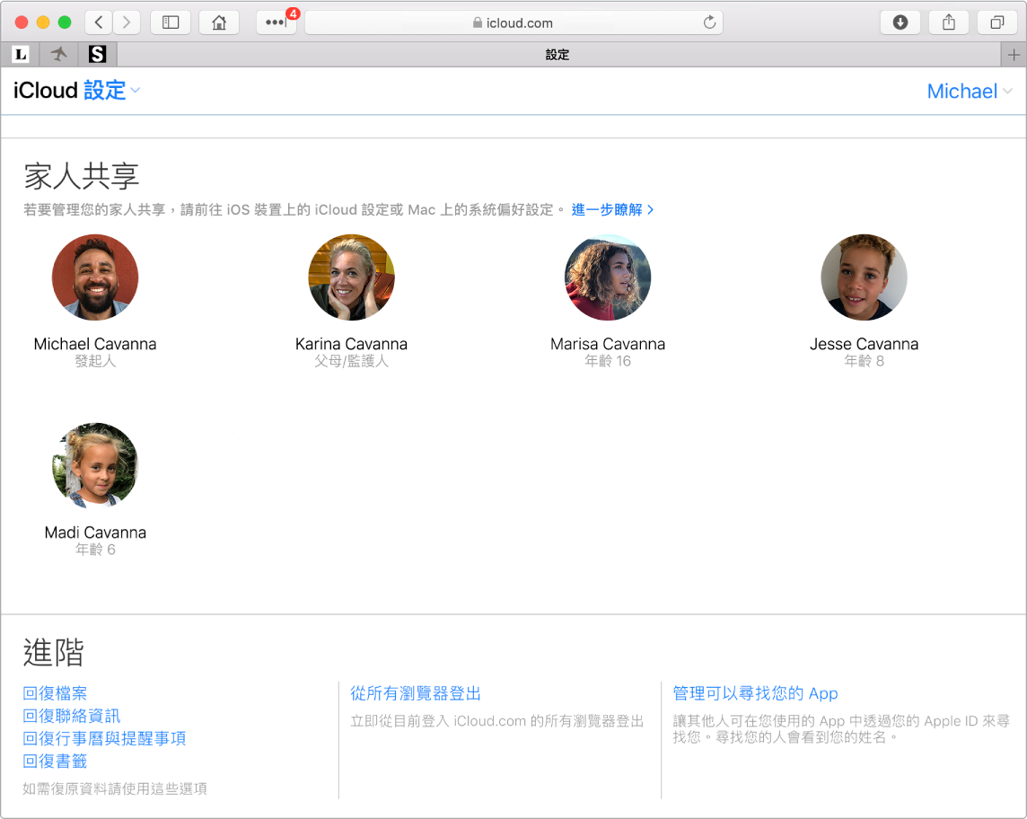
Task: Show the tab overview
Action: (x=996, y=22)
